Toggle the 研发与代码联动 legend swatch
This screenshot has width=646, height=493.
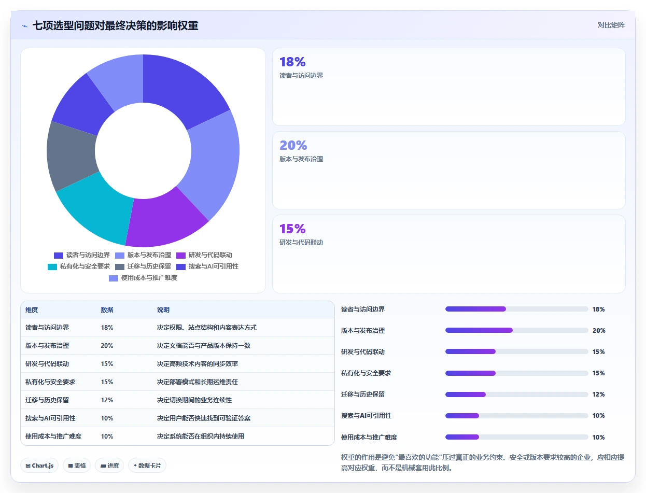coord(181,255)
